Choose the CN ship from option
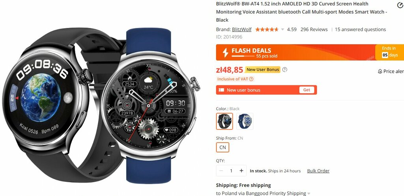 pyautogui.click(x=223, y=148)
